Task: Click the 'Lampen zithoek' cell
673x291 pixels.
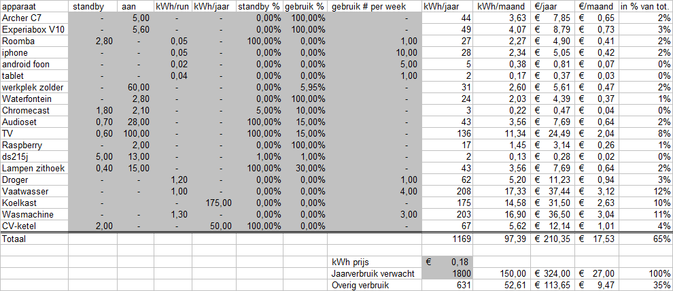Action: pos(34,169)
